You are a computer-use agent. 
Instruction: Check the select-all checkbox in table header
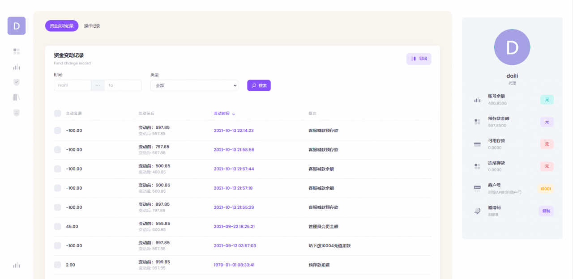[57, 113]
